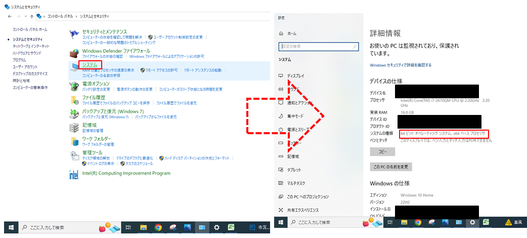Click the Home icon in Settings sidebar
Viewport: 527px width, 238px height.
pyautogui.click(x=281, y=33)
